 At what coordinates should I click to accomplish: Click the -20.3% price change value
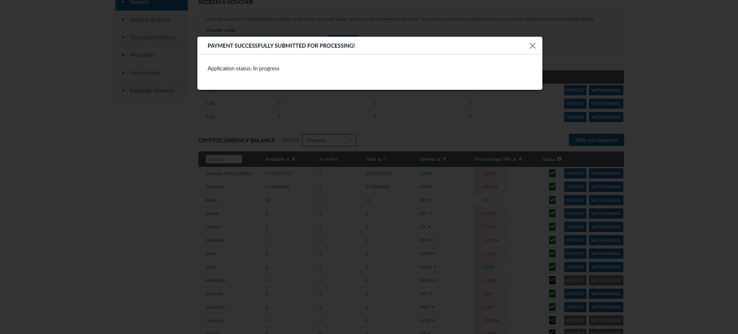pos(489,174)
